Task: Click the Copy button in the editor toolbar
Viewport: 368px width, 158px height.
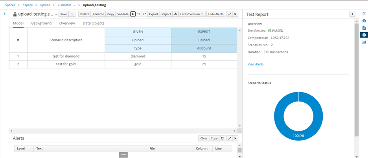Action: click(x=110, y=14)
